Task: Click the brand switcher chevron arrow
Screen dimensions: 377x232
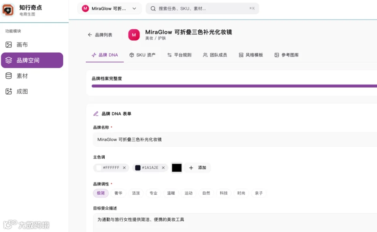Action: (134, 8)
